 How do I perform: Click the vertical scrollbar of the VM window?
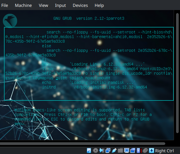[x=177, y=73]
